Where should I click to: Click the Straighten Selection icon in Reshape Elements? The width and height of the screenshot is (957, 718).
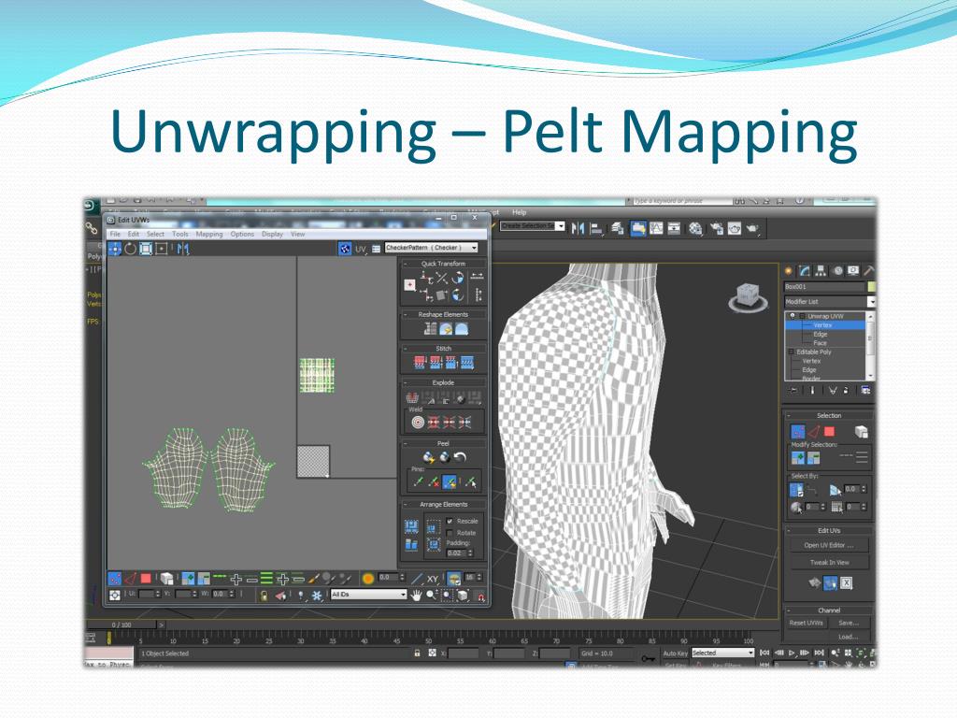pos(430,329)
